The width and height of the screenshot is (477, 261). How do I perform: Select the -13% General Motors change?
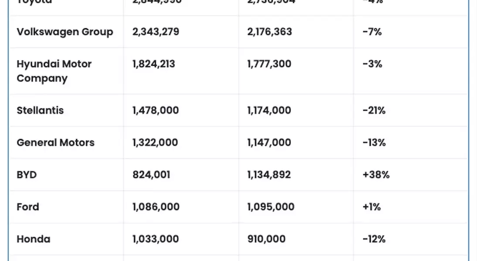(374, 143)
